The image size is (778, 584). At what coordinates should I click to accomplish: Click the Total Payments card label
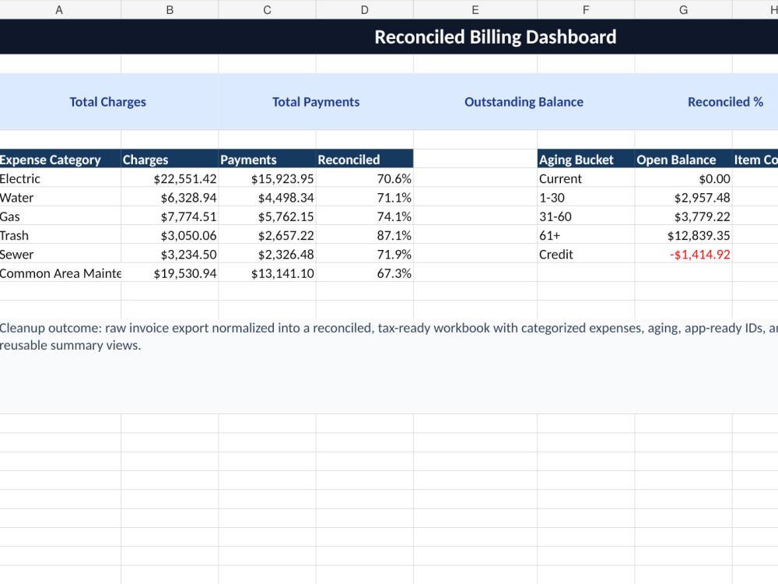tap(316, 102)
